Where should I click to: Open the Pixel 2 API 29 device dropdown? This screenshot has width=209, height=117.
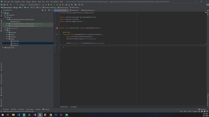point(35,5)
